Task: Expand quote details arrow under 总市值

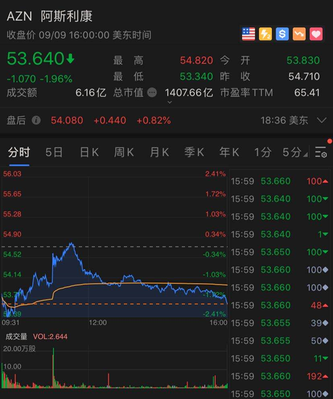Action: pos(170,102)
